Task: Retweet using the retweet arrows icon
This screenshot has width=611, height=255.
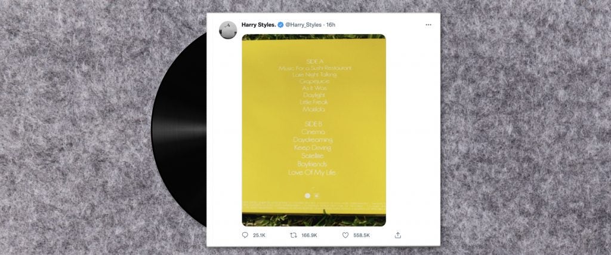Action: [x=294, y=235]
